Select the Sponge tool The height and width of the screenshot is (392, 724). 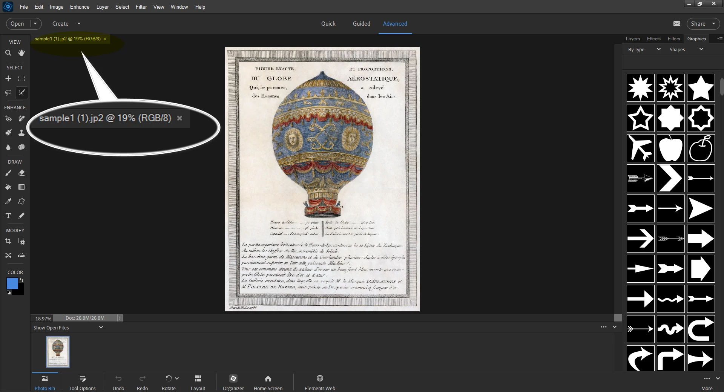coord(21,147)
